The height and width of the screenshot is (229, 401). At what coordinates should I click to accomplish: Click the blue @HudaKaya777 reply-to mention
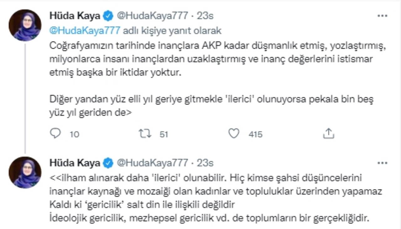click(x=85, y=31)
